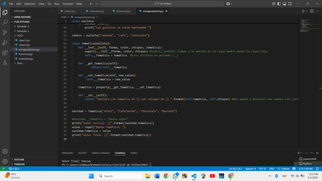
Task: Open clase1.py in the explorer
Action: point(34,40)
